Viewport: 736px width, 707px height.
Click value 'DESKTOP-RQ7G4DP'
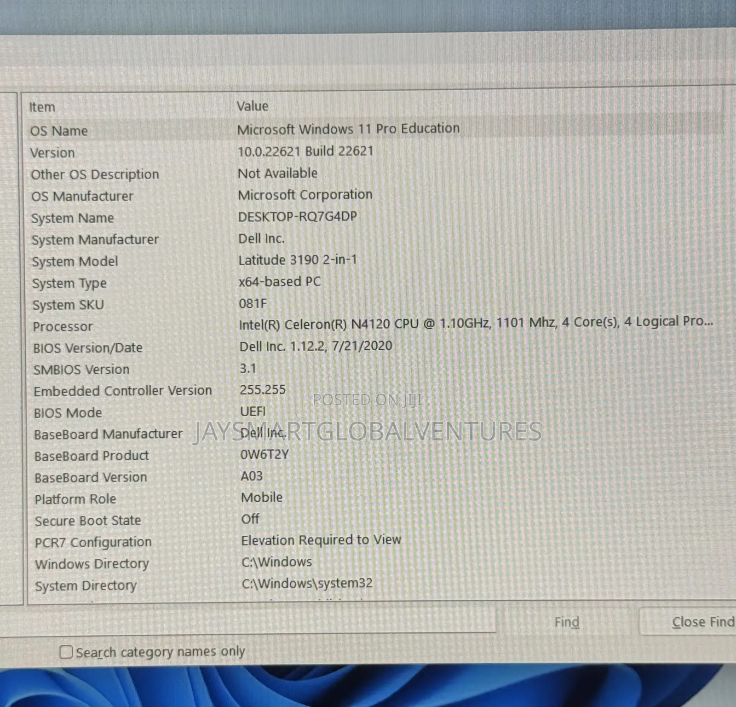click(298, 217)
